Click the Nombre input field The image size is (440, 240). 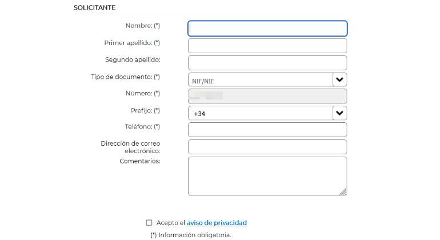[x=267, y=29]
